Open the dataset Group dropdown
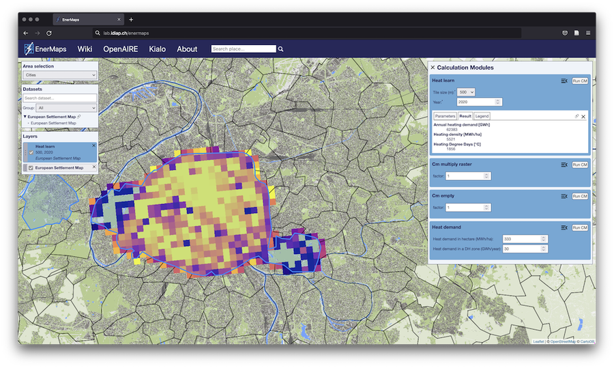The width and height of the screenshot is (614, 368). click(x=67, y=108)
